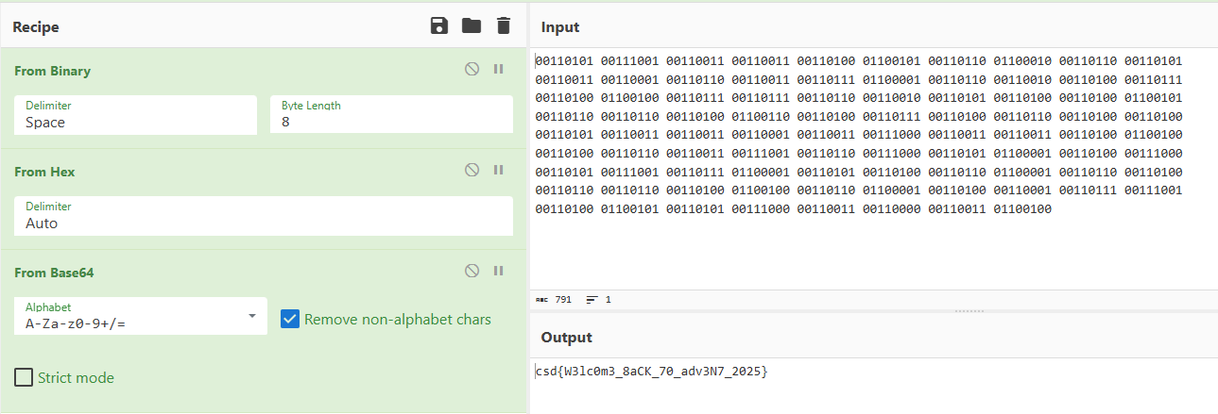The height and width of the screenshot is (414, 1218).
Task: Disable the From Hex operation
Action: pyautogui.click(x=472, y=171)
